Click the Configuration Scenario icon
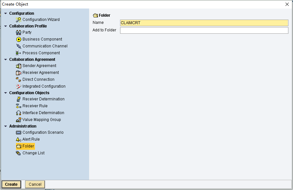 tap(19, 133)
